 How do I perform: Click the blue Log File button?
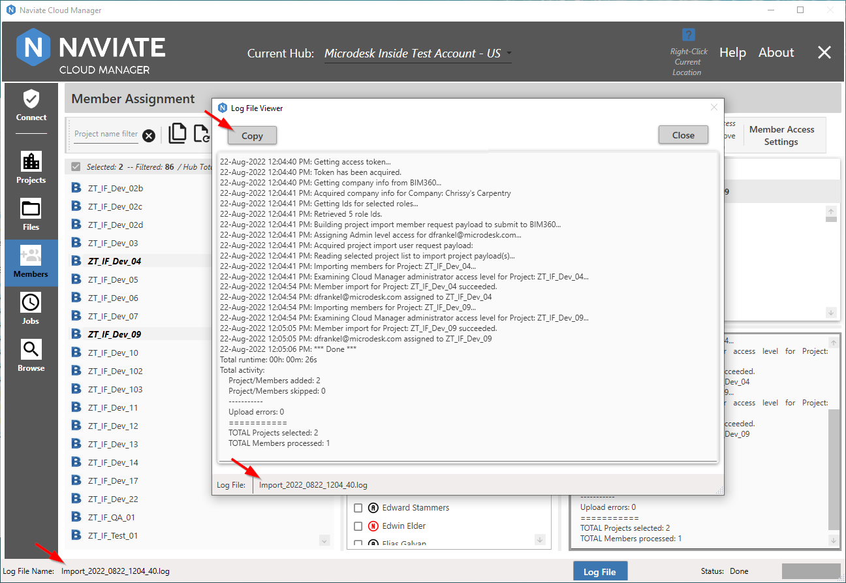[600, 571]
